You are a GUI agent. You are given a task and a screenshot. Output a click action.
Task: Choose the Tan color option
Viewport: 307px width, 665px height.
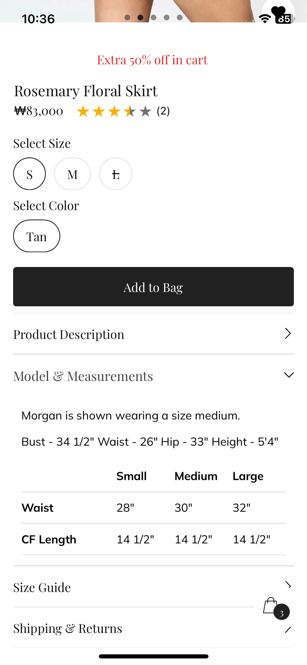coord(37,236)
